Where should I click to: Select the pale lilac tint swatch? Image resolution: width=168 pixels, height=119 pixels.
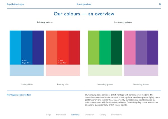point(141,70)
